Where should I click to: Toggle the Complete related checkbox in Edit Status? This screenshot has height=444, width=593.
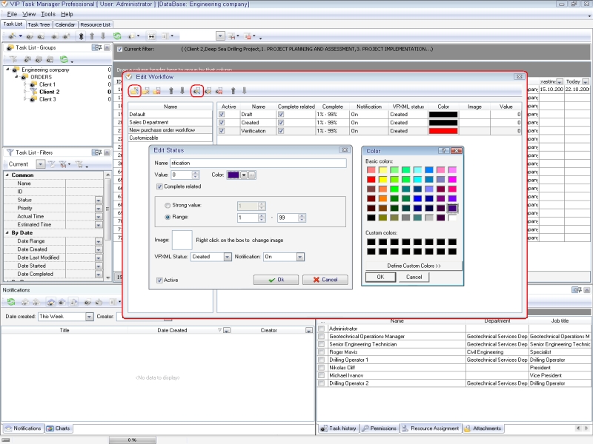point(160,187)
